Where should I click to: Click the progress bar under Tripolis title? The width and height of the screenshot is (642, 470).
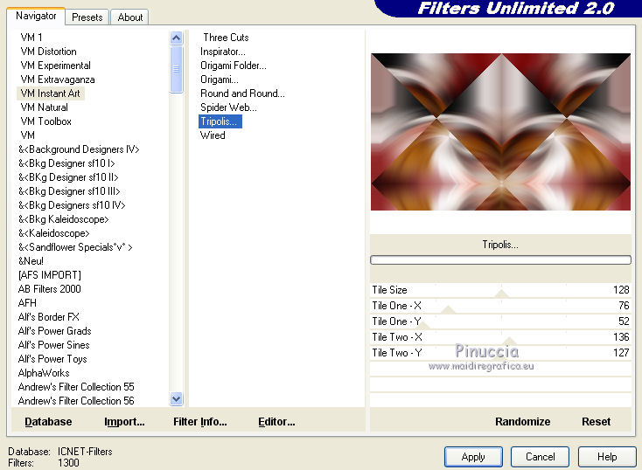(x=500, y=259)
